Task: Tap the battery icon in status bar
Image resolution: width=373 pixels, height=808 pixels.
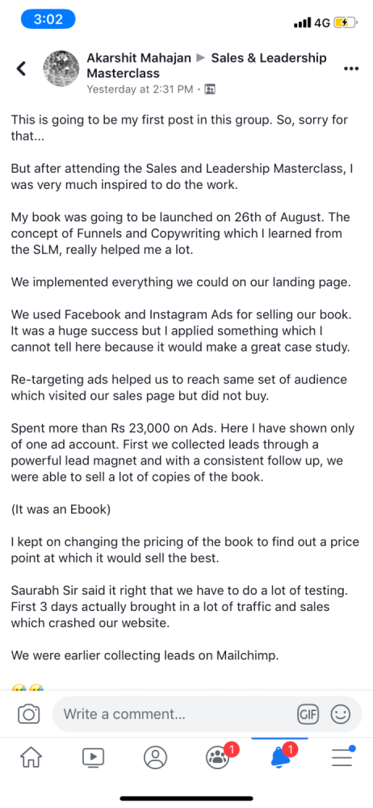Action: tap(345, 23)
